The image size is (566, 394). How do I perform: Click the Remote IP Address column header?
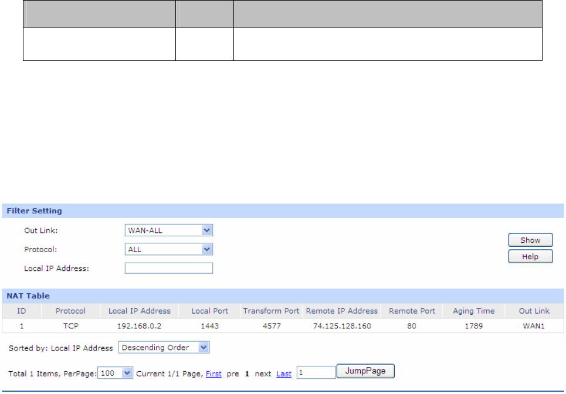point(342,311)
